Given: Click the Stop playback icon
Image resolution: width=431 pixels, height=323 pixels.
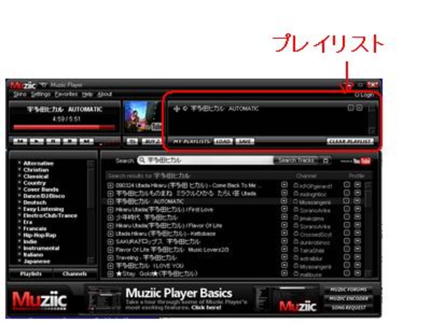Looking at the screenshot, I should tap(68, 141).
